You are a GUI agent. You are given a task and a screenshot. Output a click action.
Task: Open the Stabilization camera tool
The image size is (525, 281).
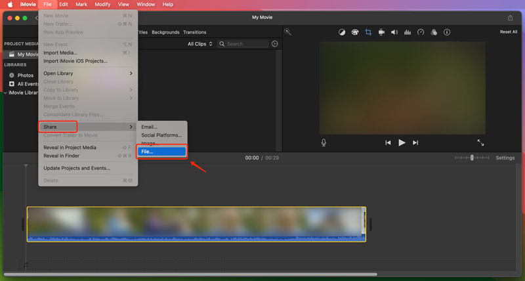(x=381, y=32)
